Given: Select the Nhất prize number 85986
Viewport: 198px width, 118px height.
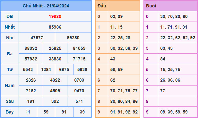Looking at the screenshot, I should point(55,27).
